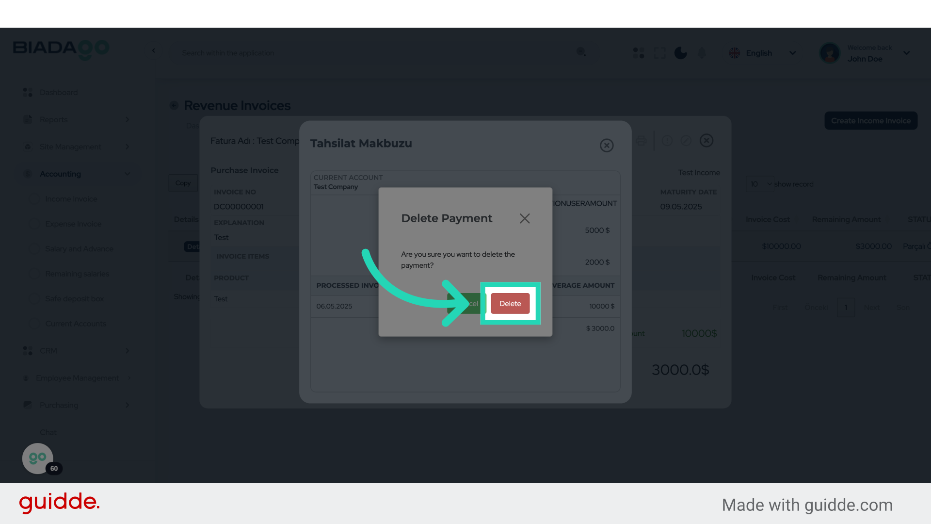Click the search magnifier icon

[x=581, y=52]
